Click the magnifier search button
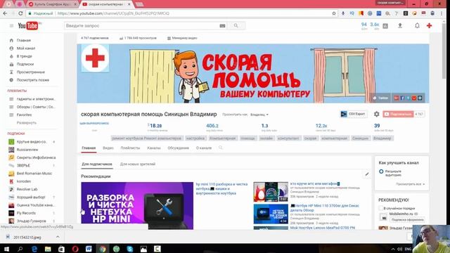 pyautogui.click(x=236, y=26)
